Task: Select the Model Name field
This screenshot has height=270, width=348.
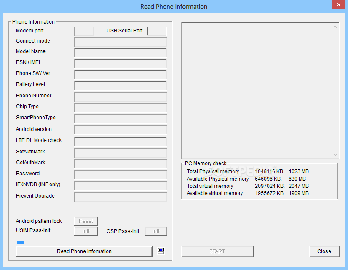Action: [x=120, y=53]
